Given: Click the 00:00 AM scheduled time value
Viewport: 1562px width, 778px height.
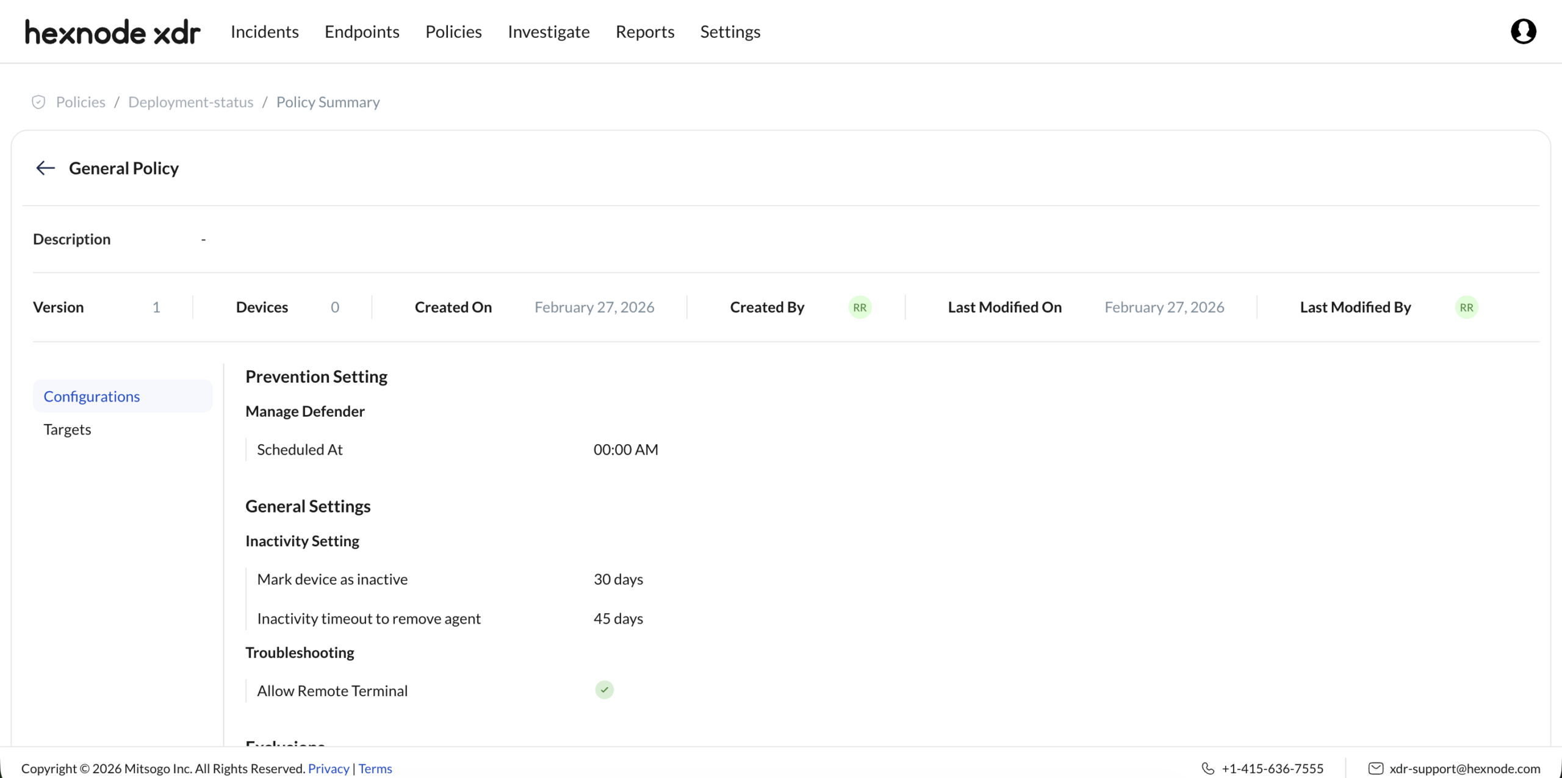Looking at the screenshot, I should 626,450.
